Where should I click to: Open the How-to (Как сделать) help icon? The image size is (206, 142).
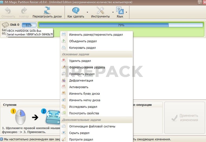pos(76,11)
